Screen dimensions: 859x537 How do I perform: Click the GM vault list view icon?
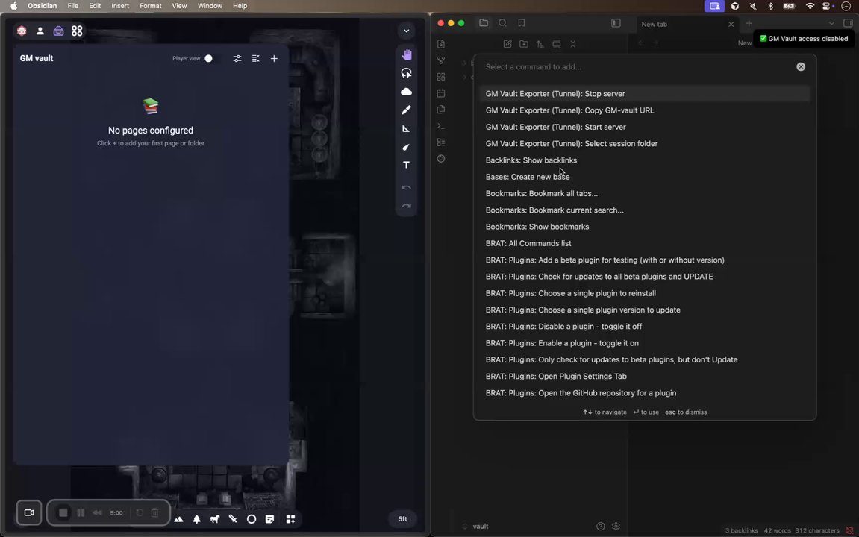pos(256,59)
